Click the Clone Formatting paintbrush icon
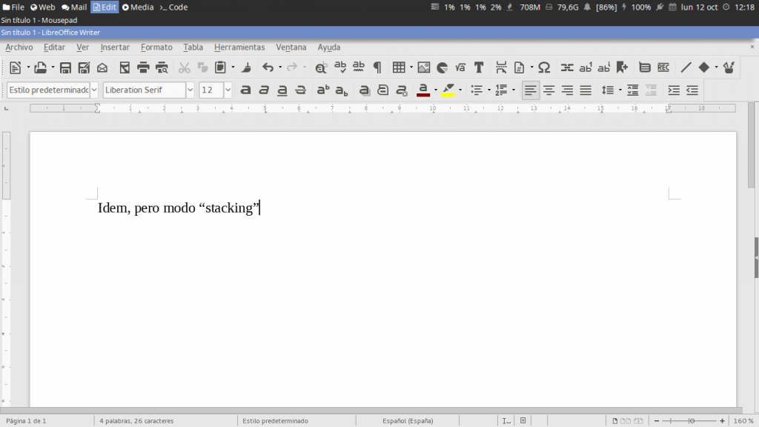Screen dimensions: 759x427 246,67
